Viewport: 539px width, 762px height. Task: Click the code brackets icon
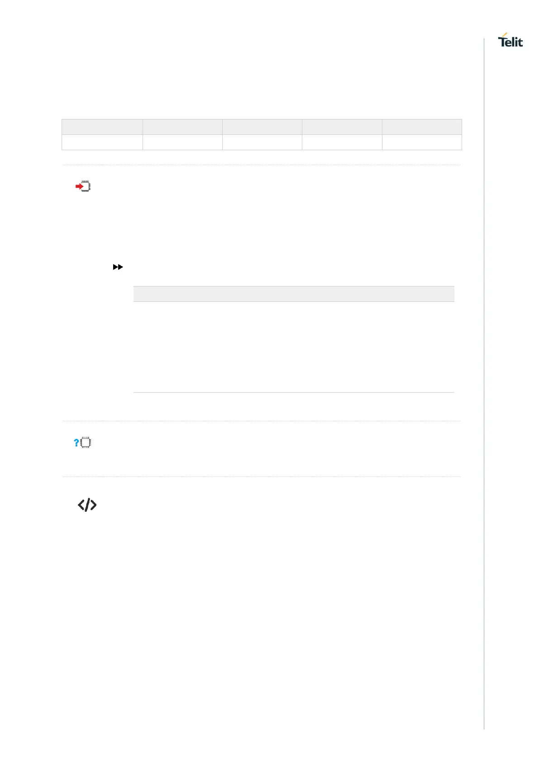pos(87,505)
